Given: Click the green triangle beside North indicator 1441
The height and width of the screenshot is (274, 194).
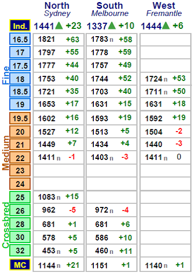Looking at the screenshot, I should pos(59,25).
